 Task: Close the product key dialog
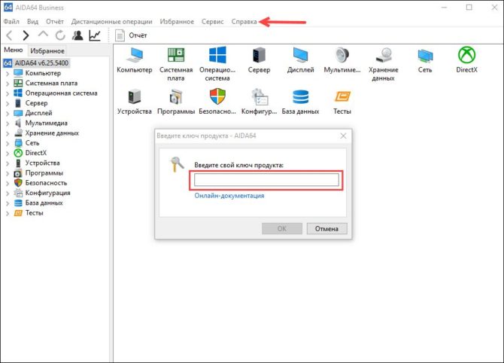(x=343, y=136)
